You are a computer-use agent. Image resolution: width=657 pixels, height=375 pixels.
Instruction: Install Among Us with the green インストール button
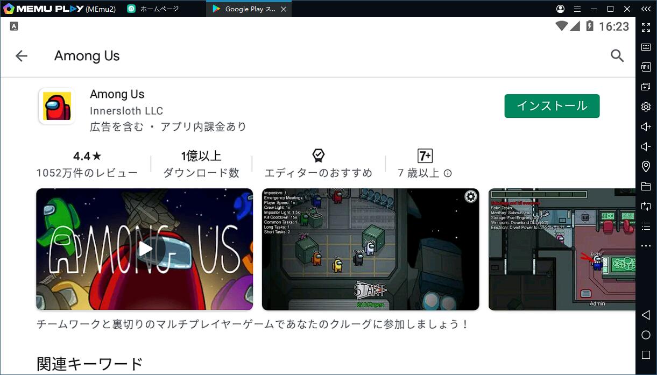(552, 106)
